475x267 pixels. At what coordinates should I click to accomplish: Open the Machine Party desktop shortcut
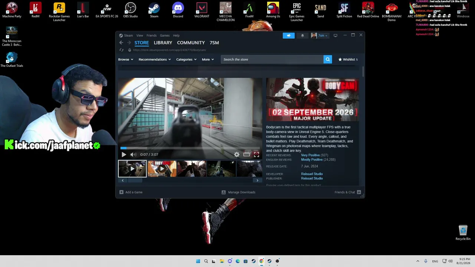tap(12, 10)
